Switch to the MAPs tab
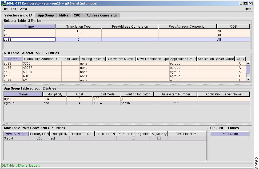This screenshot has width=259, height=169. click(64, 15)
